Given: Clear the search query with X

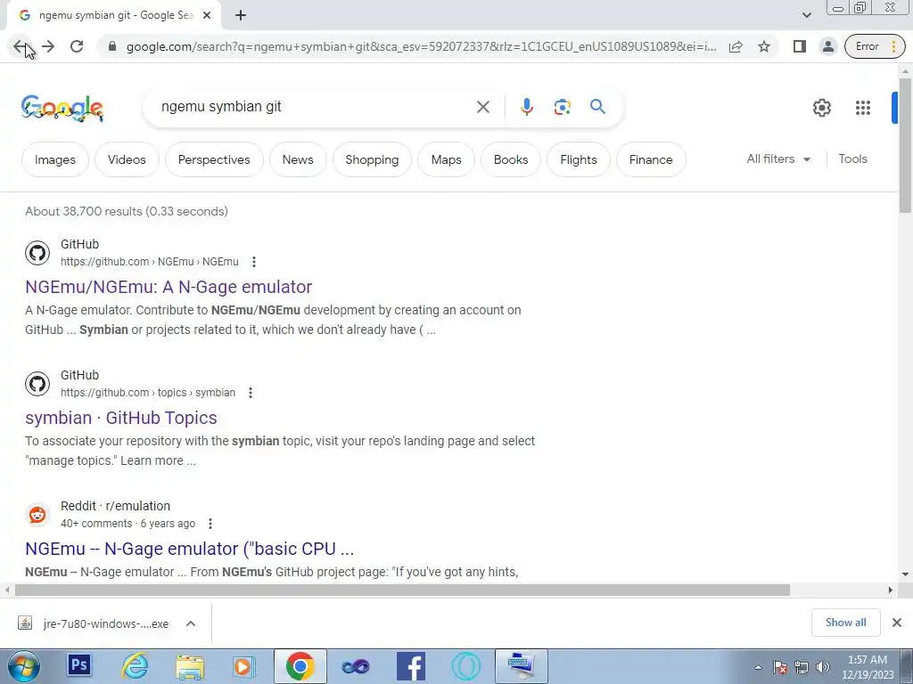Looking at the screenshot, I should point(482,107).
